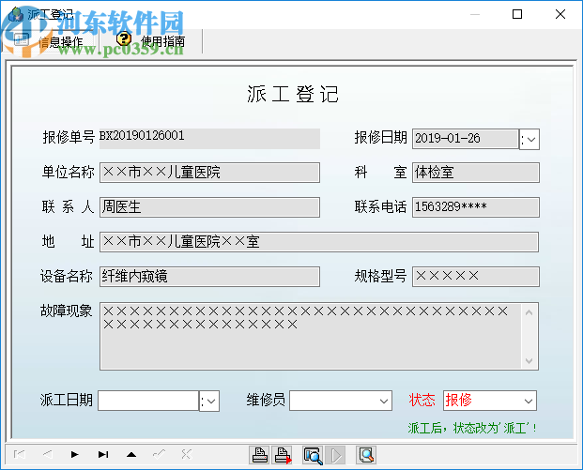Click the printer icon with red arrow
Image resolution: width=583 pixels, height=470 pixels.
[282, 455]
